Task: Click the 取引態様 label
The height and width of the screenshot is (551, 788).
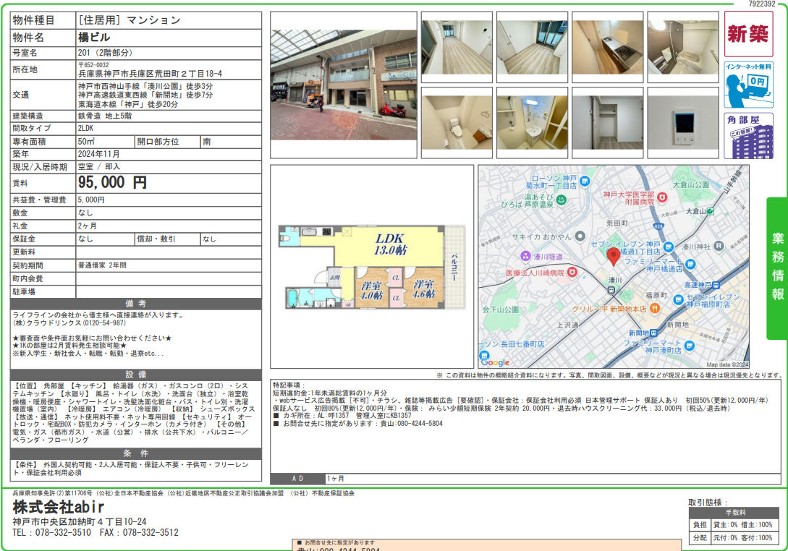Action: tap(708, 503)
